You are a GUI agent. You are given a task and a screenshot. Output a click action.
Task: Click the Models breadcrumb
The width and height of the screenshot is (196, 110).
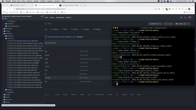click(x=80, y=37)
